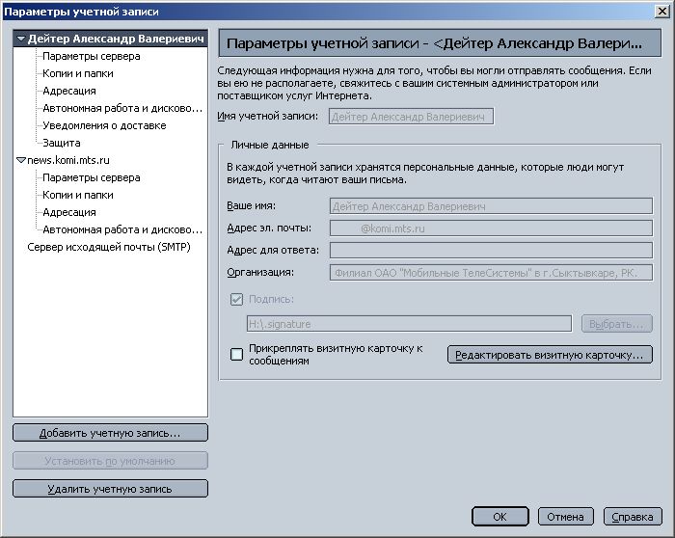Select Уведомления о доставке item
This screenshot has height=538, width=675.
(x=103, y=125)
